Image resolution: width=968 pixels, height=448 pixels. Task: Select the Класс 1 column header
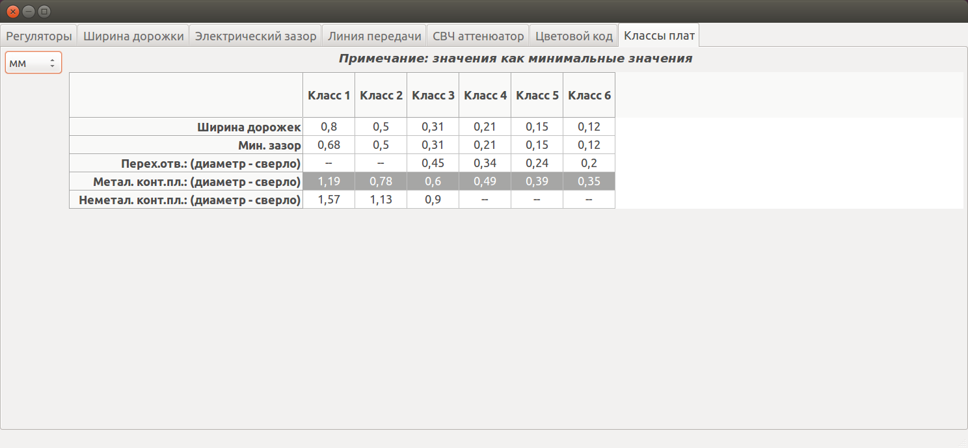pyautogui.click(x=329, y=96)
